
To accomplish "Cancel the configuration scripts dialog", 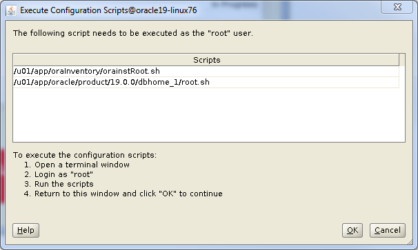I will (388, 230).
